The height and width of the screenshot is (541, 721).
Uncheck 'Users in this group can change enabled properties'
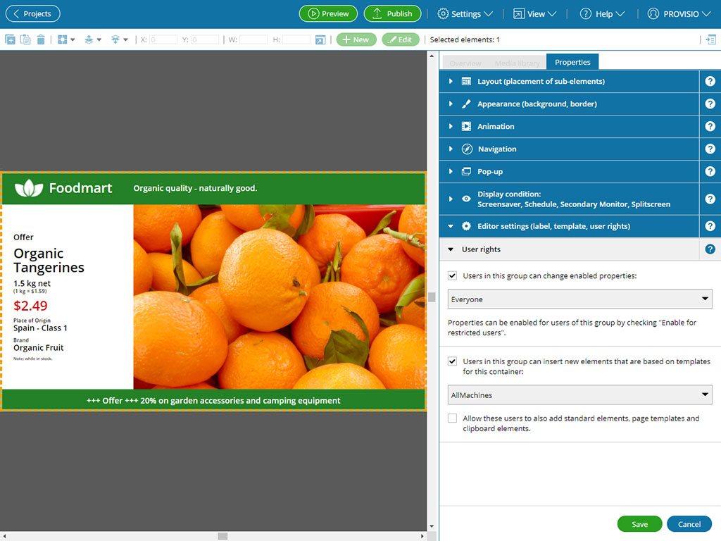pyautogui.click(x=453, y=276)
